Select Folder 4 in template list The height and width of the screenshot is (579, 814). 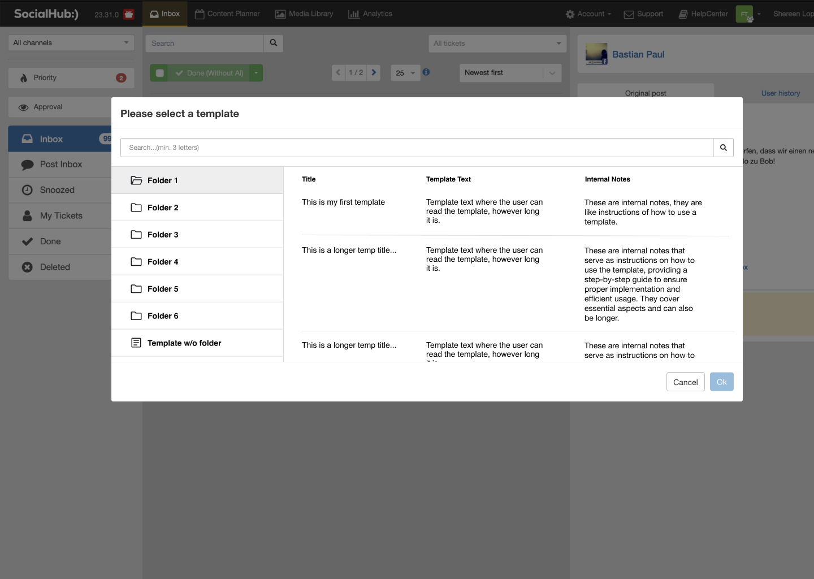197,262
